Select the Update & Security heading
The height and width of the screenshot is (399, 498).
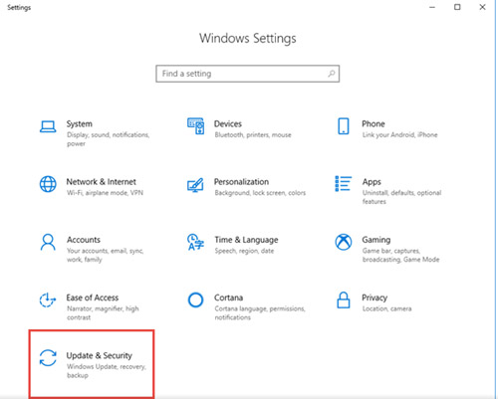[100, 355]
